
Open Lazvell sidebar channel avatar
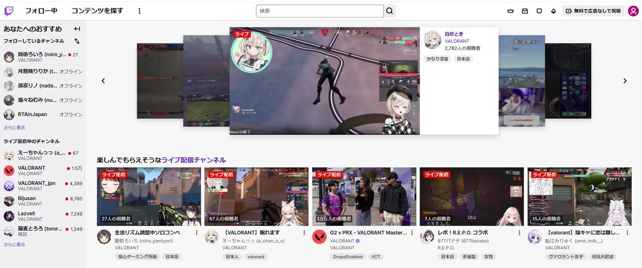tap(9, 216)
